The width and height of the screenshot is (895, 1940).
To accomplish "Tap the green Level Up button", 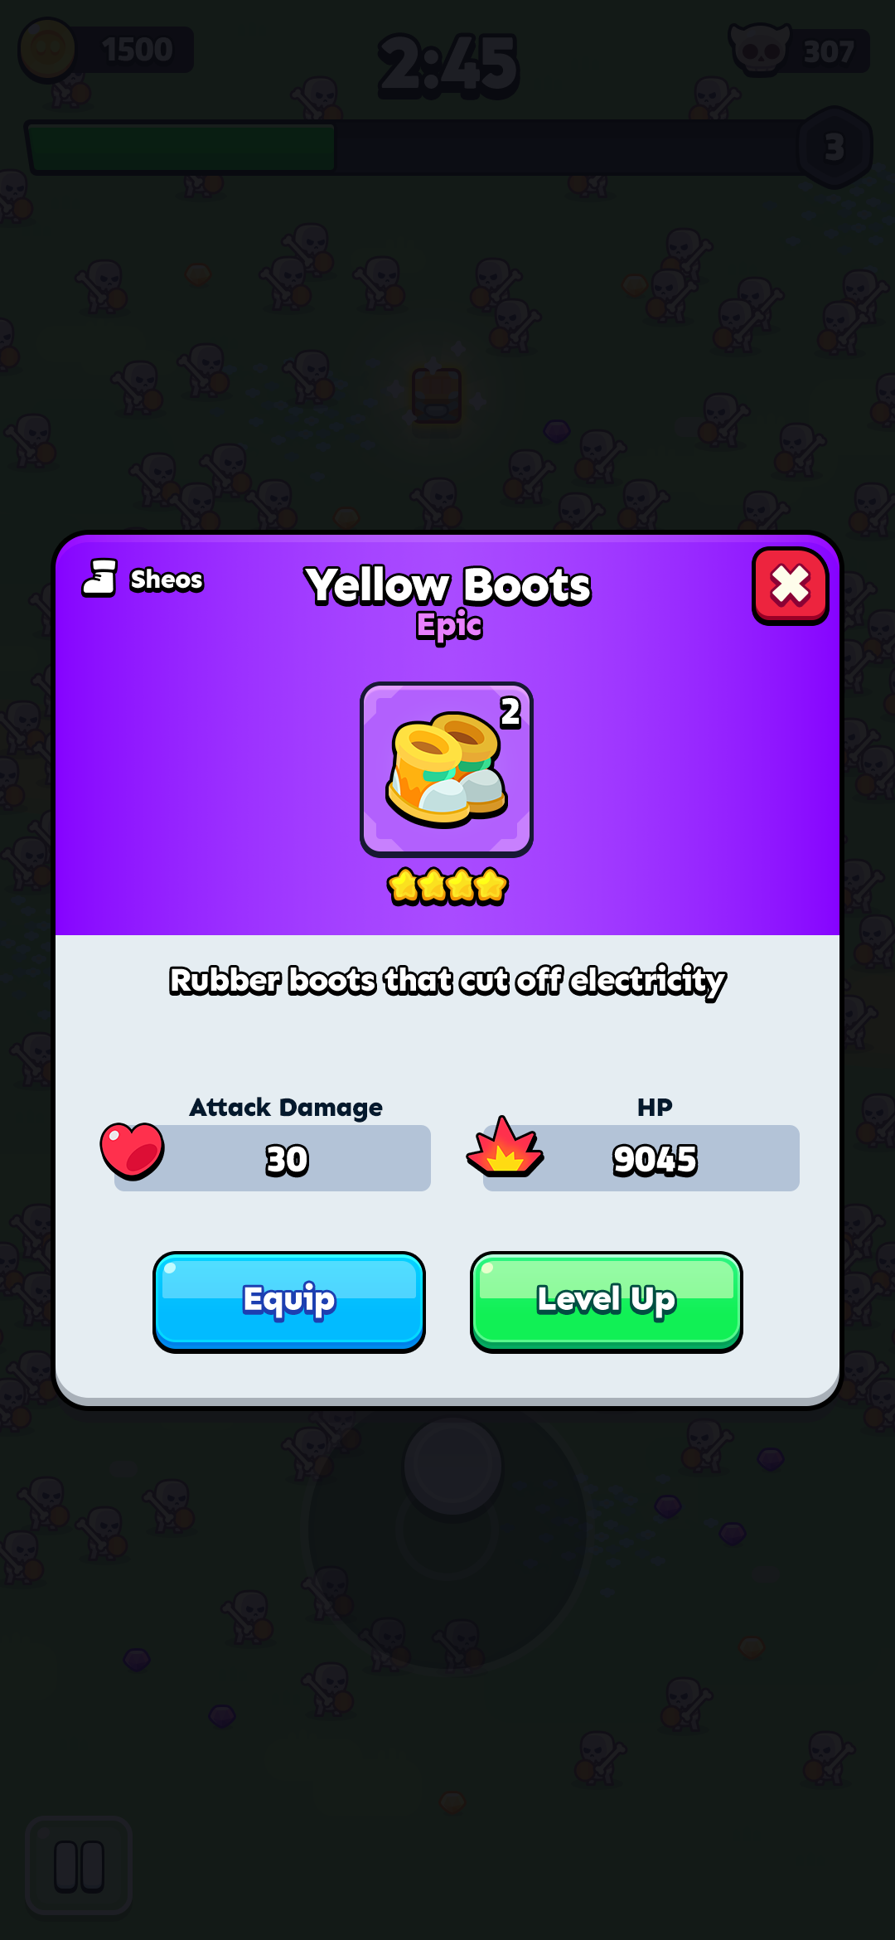I will click(607, 1302).
